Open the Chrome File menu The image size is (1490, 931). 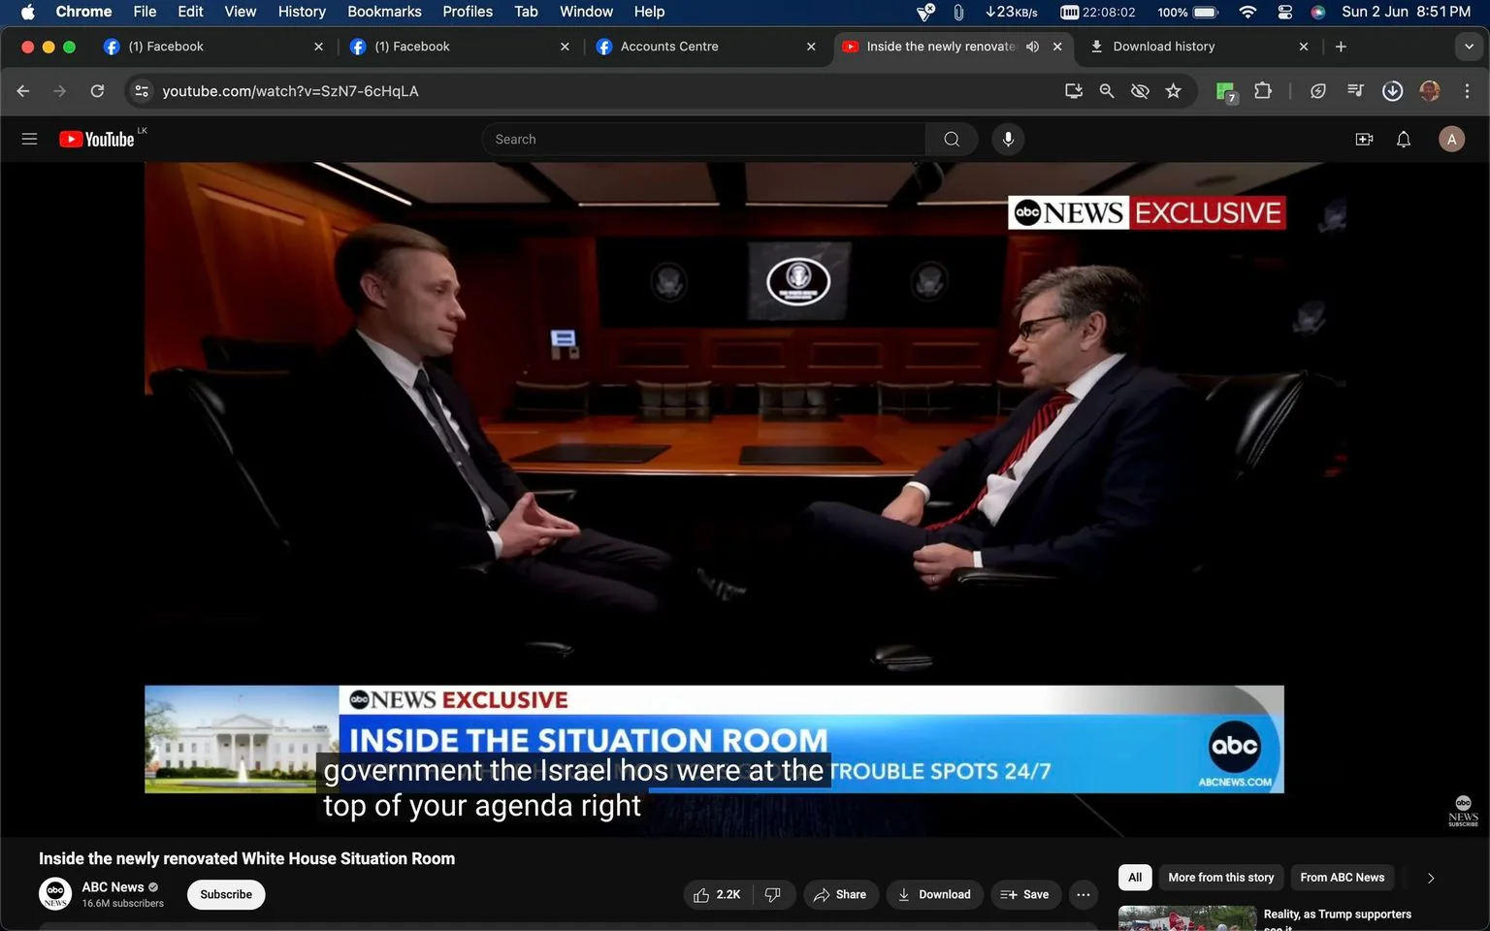click(x=145, y=12)
